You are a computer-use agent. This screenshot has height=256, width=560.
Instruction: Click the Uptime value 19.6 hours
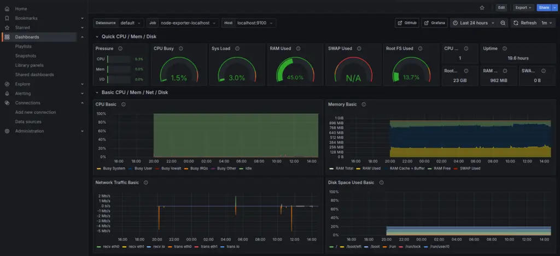(x=518, y=58)
